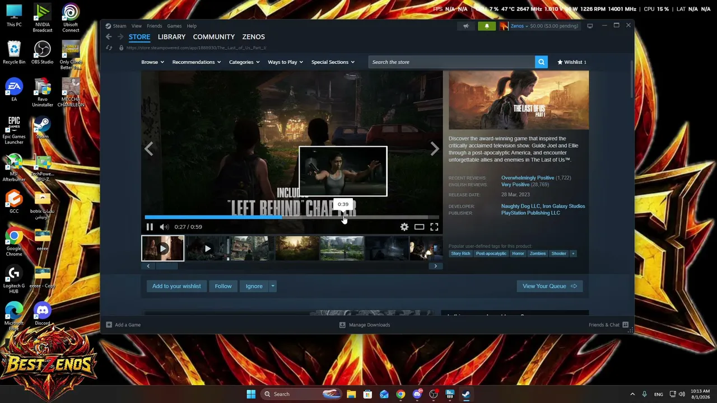Open the Games menu
The image size is (717, 403).
click(x=174, y=26)
